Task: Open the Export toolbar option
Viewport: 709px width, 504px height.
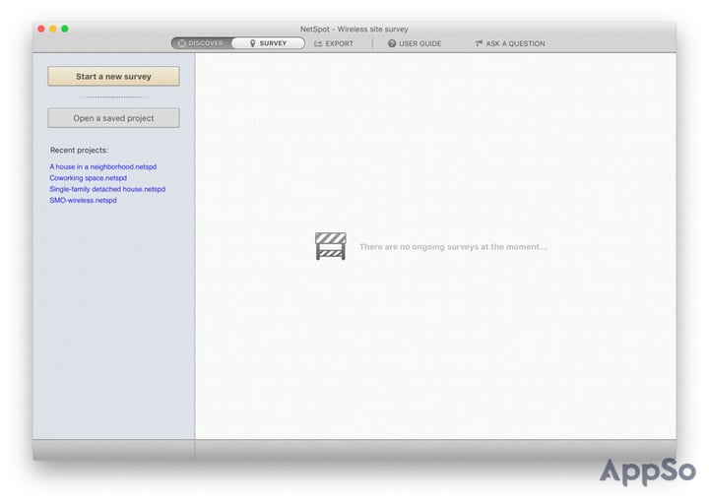Action: (x=334, y=44)
